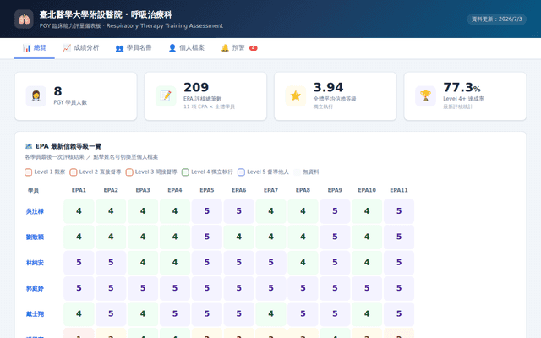The width and height of the screenshot is (541, 338).
Task: Open the 預警 alerts tab
Action: point(239,48)
